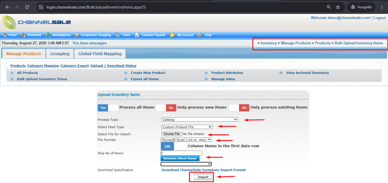Click the zoom magnifier icon in address bar
Viewport: 388px width, 183px height.
click(x=329, y=7)
